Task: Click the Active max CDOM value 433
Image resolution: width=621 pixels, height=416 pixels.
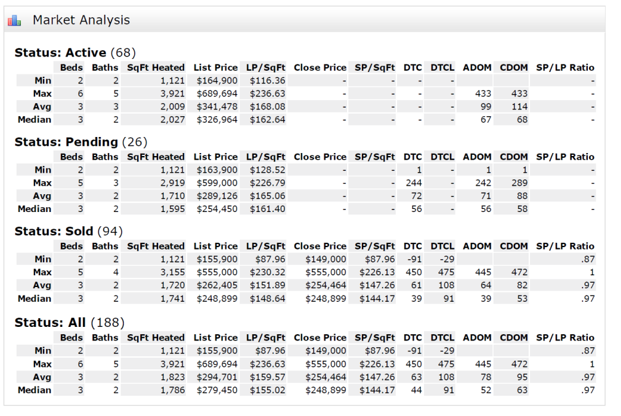Action: click(519, 94)
